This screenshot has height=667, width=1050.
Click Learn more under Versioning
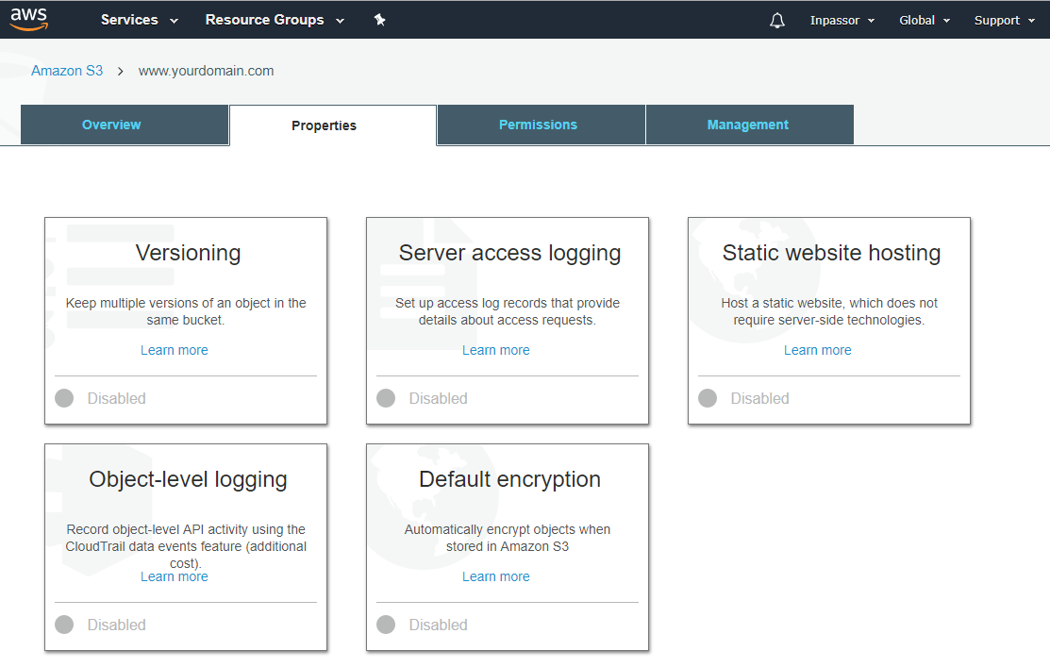click(x=175, y=350)
